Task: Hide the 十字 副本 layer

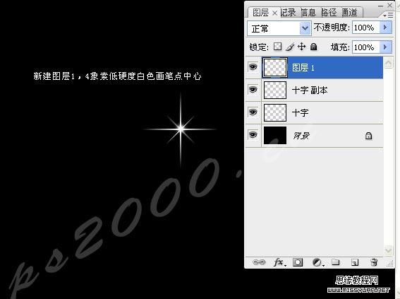Action: pyautogui.click(x=253, y=90)
